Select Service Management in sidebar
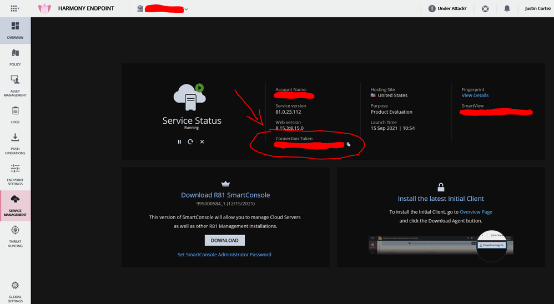 (x=15, y=205)
